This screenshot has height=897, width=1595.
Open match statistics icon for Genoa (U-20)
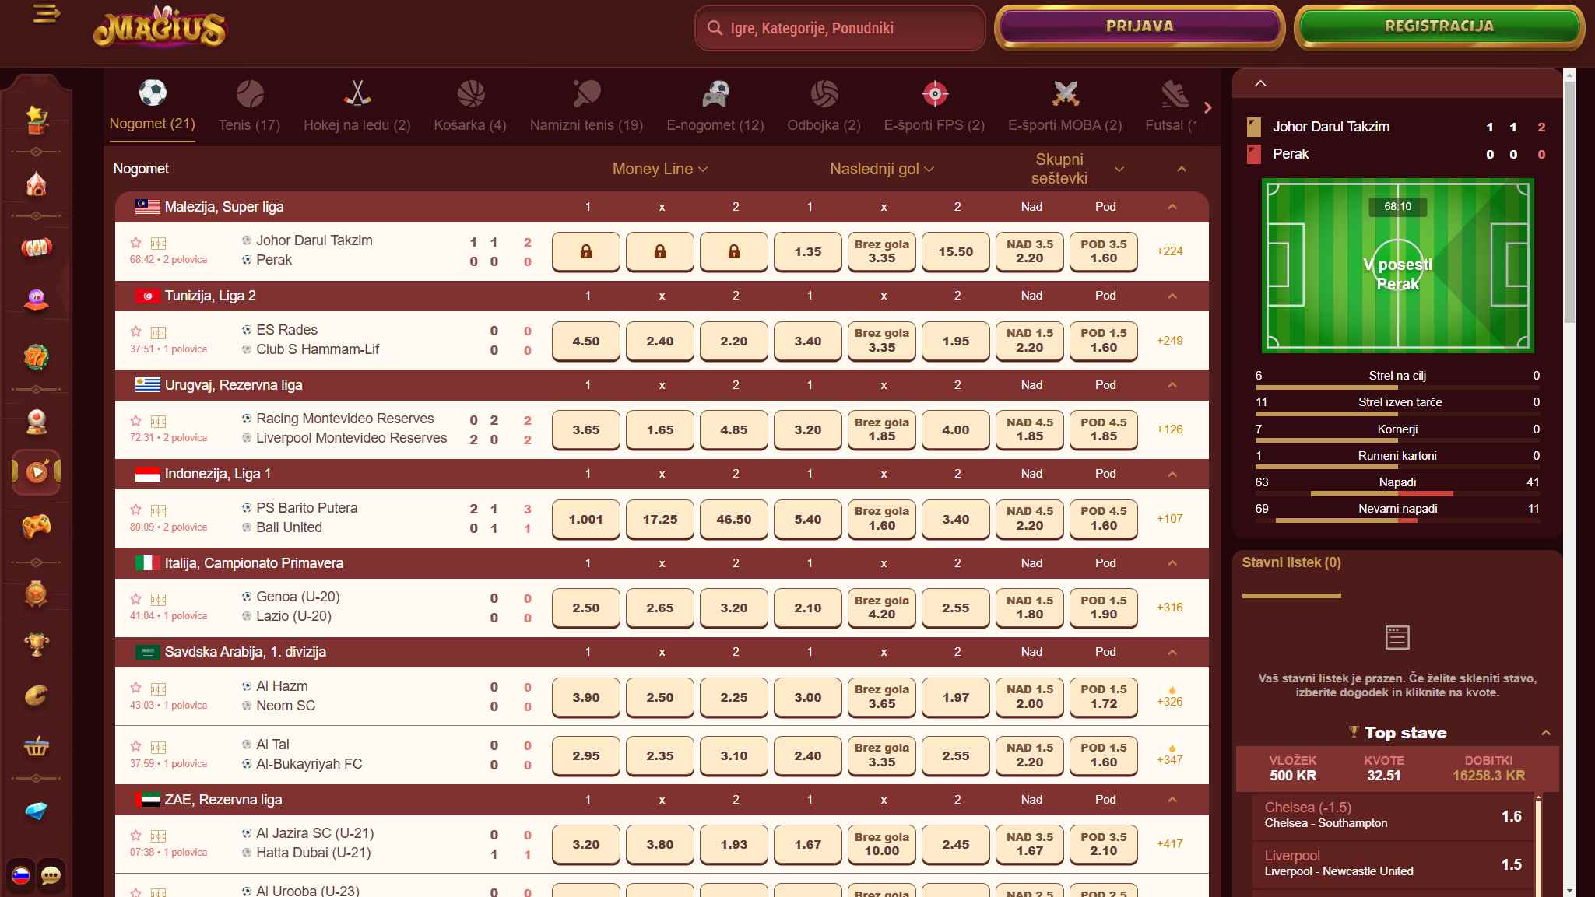click(x=158, y=599)
